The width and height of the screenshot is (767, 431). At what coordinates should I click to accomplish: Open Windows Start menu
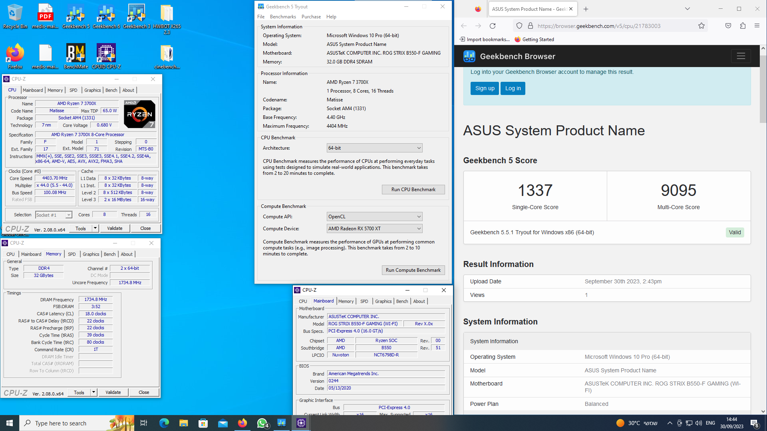coord(10,423)
